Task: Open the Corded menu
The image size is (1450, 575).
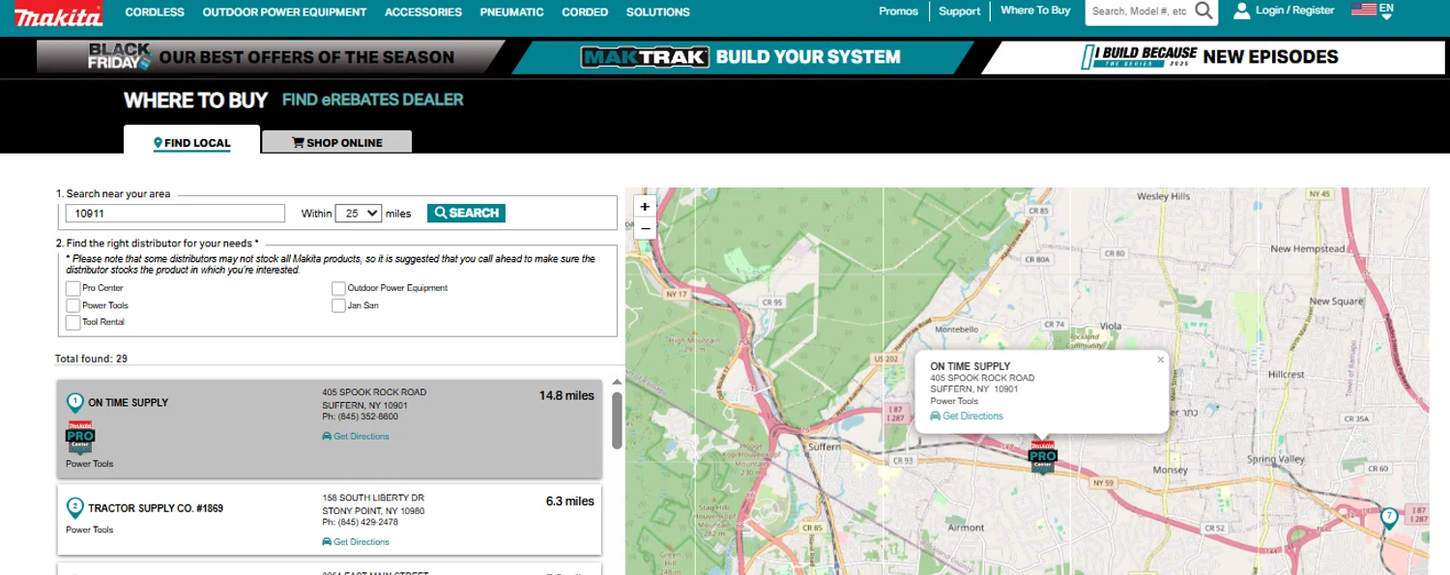Action: click(x=585, y=13)
